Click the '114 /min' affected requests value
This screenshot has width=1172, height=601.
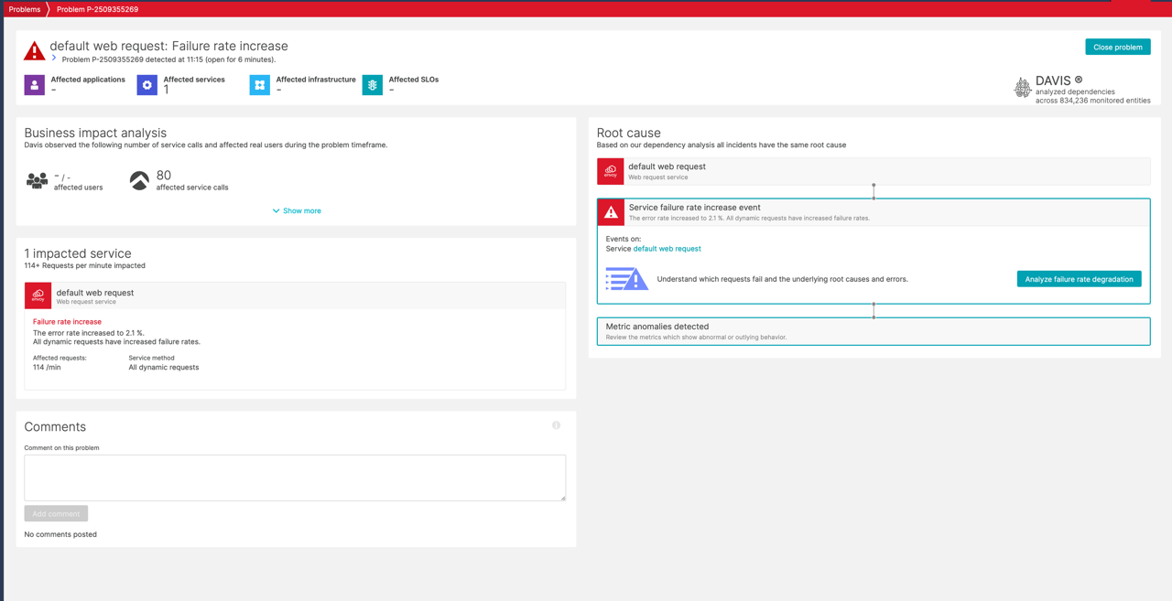click(47, 368)
